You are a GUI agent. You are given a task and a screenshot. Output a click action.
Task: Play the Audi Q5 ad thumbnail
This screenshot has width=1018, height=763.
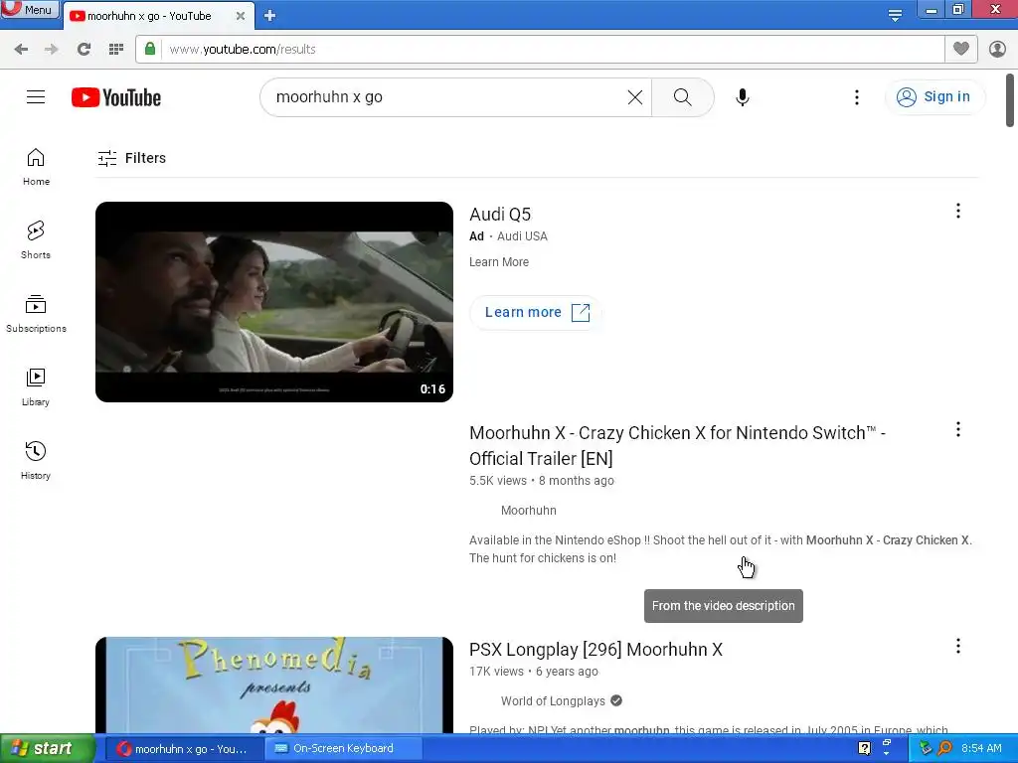point(274,302)
